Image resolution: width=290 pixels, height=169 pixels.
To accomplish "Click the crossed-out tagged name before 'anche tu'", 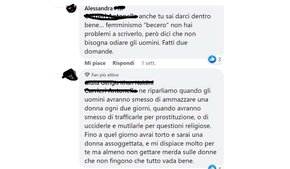I will (x=111, y=16).
